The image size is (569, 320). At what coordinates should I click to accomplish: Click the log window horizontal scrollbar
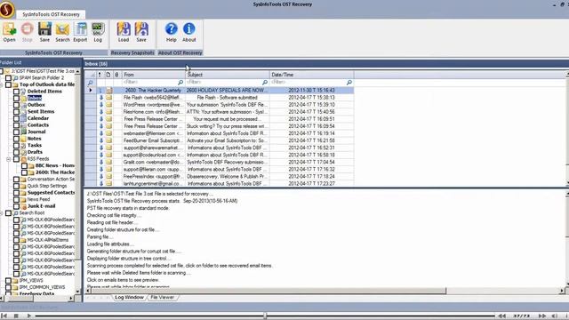268,291
